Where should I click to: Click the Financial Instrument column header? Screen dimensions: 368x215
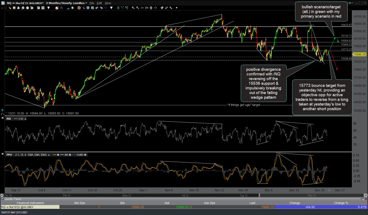pos(30,203)
